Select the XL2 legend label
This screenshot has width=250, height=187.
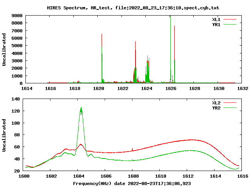(216, 103)
